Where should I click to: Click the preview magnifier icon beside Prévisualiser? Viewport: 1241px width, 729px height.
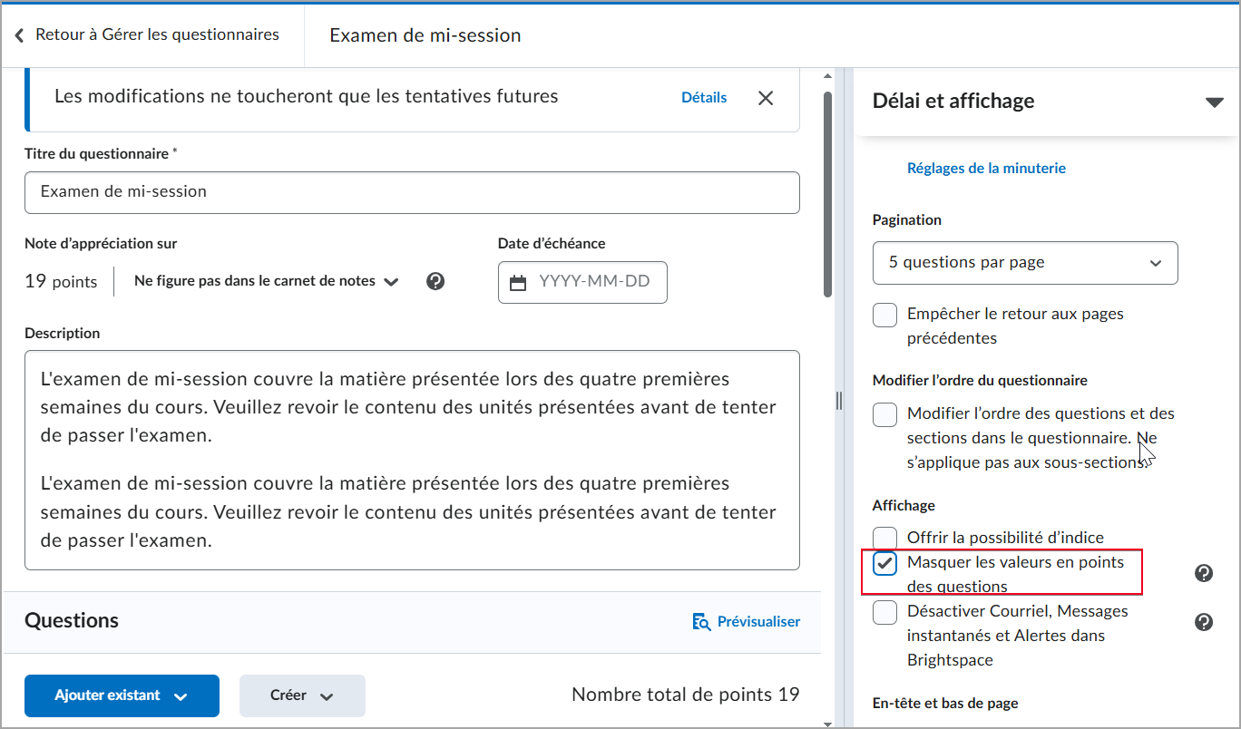coord(701,622)
